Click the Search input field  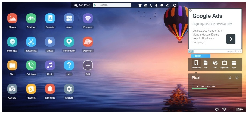tap(112, 5)
